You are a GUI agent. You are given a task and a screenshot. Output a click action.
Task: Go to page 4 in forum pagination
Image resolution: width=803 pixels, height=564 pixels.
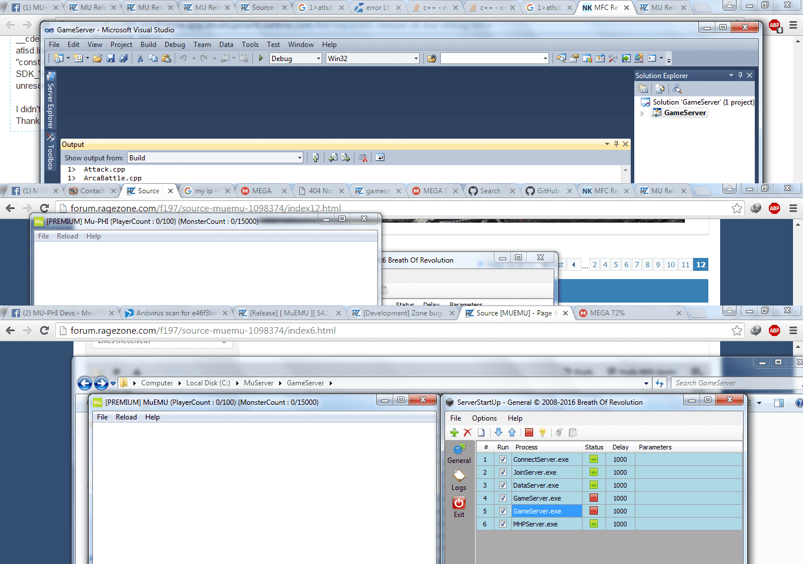click(605, 264)
